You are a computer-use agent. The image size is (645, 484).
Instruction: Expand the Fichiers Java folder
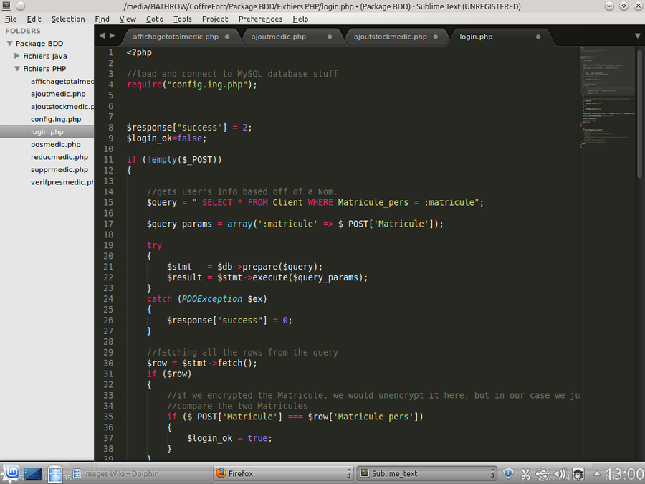point(17,56)
